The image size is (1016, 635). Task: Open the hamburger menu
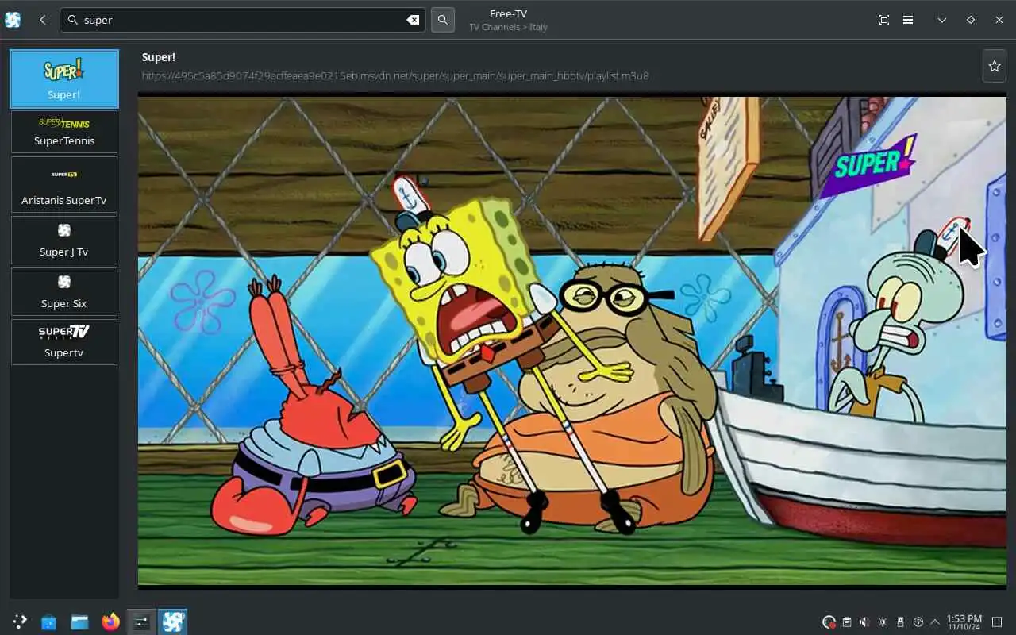pos(908,20)
